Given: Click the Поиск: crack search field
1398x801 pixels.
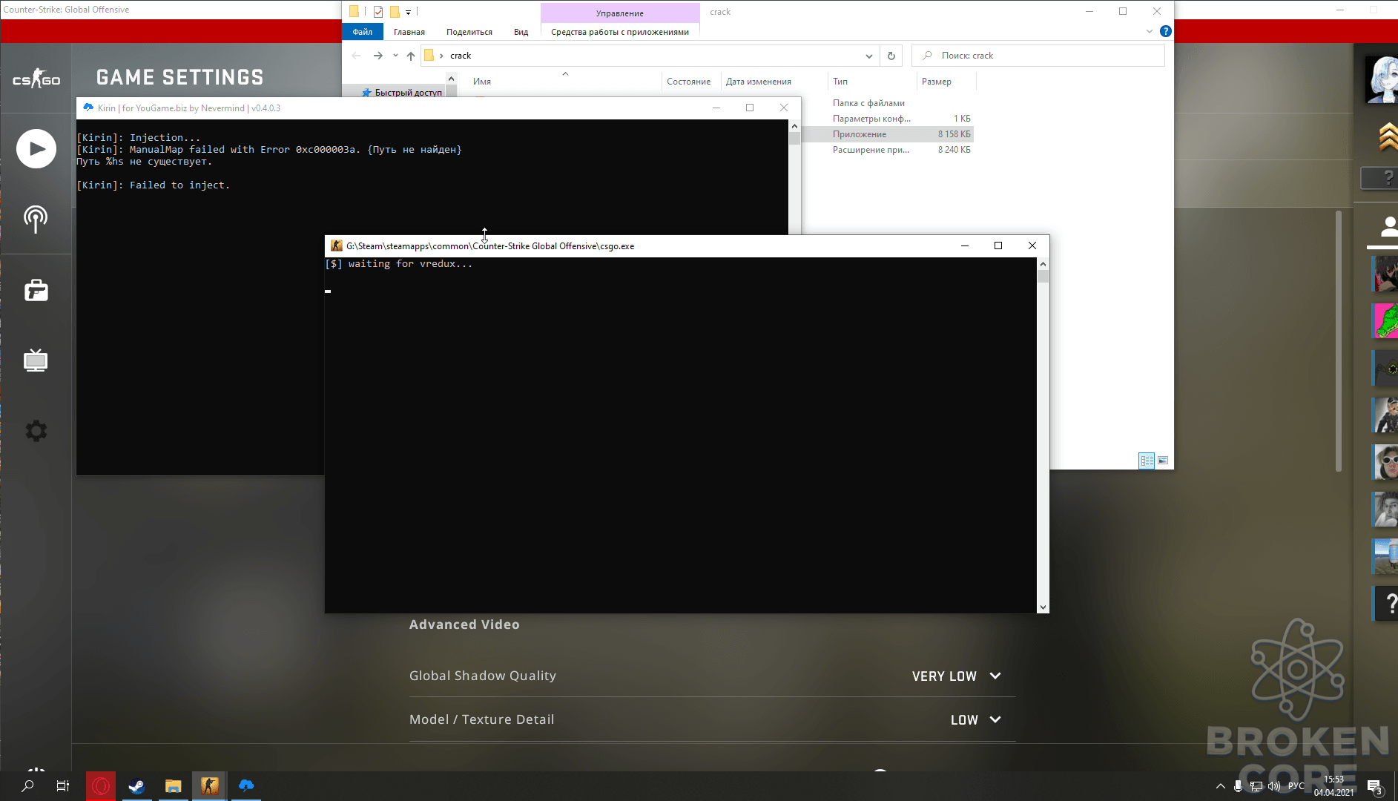Looking at the screenshot, I should (1038, 56).
